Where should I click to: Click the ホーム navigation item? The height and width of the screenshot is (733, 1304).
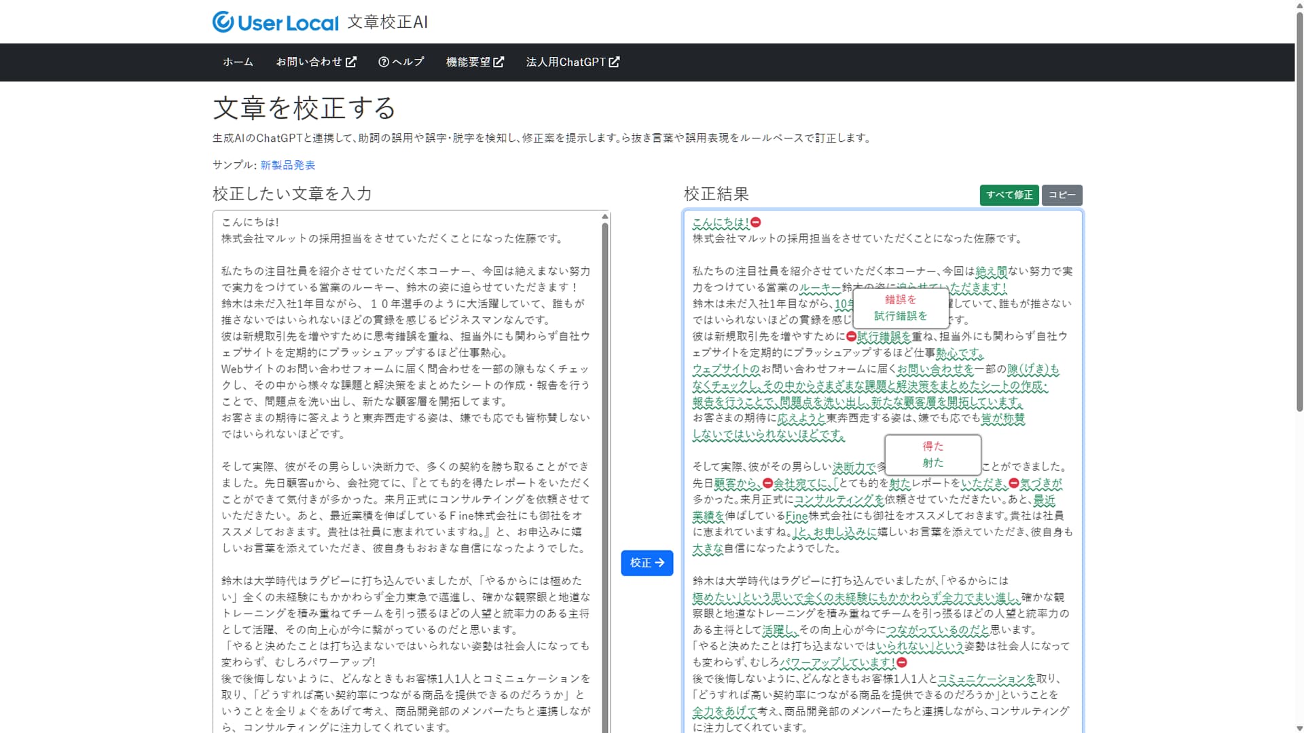[238, 62]
